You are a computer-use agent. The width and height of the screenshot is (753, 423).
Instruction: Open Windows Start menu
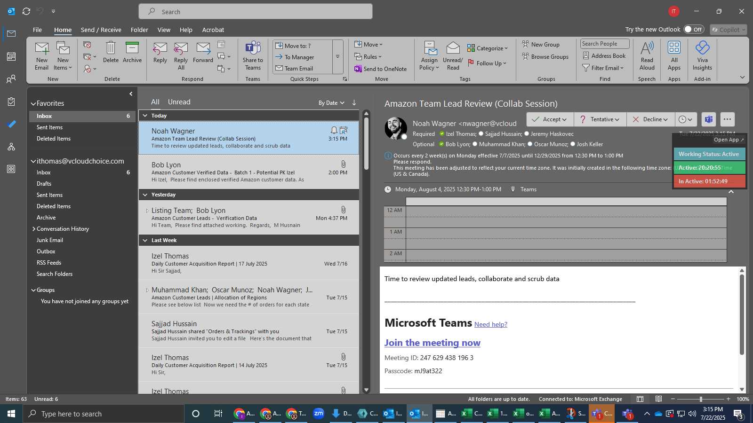[x=11, y=414]
